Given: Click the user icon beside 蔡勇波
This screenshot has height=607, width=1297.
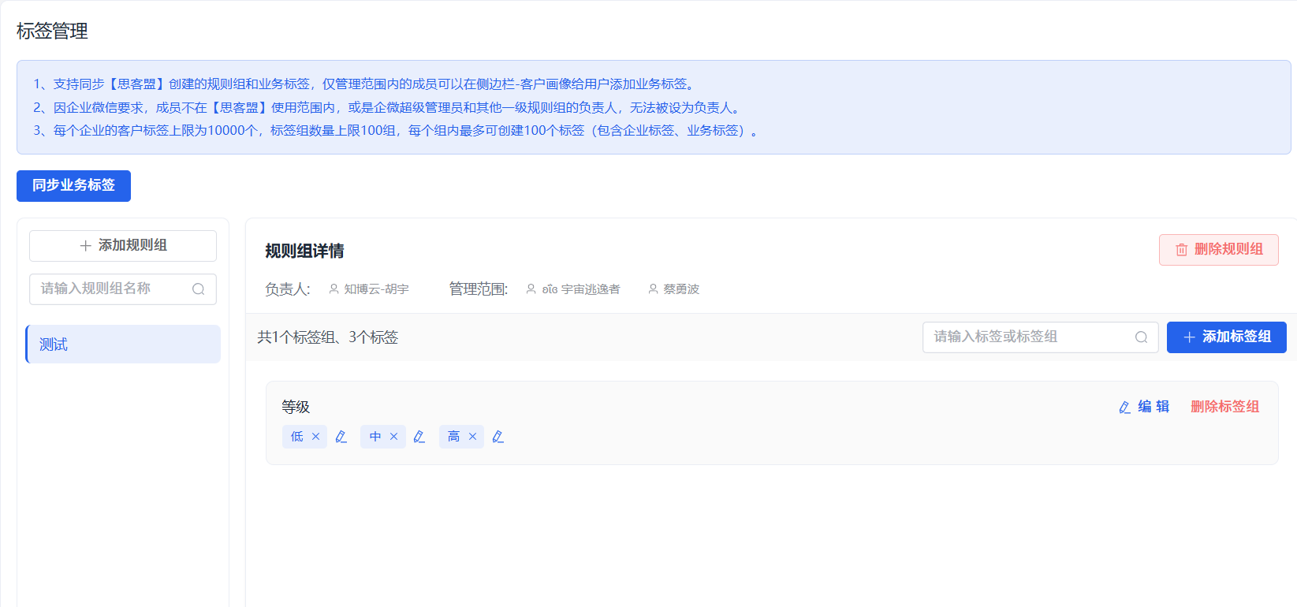Looking at the screenshot, I should [x=653, y=289].
